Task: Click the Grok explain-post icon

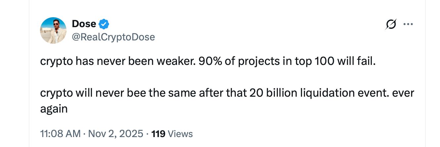Action: coord(391,24)
